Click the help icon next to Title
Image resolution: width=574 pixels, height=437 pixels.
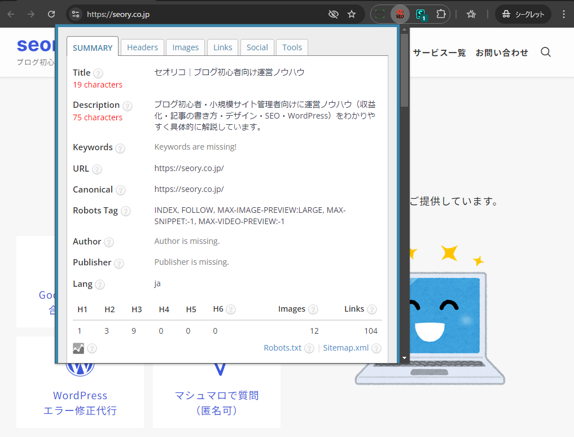pyautogui.click(x=98, y=73)
